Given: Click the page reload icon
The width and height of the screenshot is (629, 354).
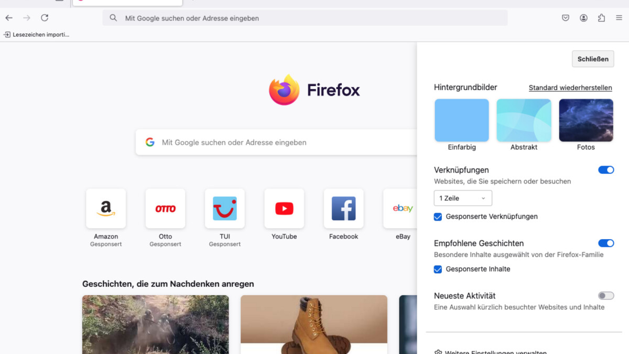Looking at the screenshot, I should tap(45, 17).
